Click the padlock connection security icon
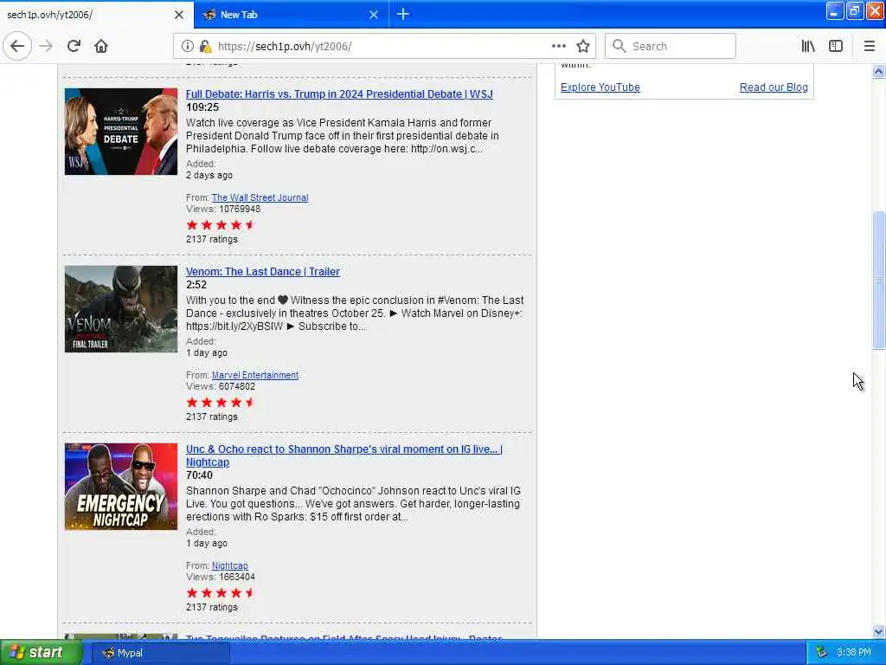Viewport: 886px width, 665px height. 205,47
